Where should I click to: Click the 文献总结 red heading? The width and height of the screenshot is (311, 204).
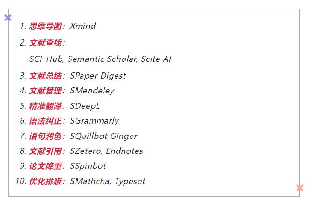click(46, 76)
